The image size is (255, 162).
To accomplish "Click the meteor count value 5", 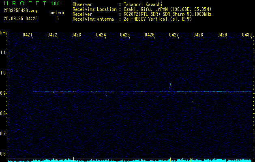I will pyautogui.click(x=58, y=19).
